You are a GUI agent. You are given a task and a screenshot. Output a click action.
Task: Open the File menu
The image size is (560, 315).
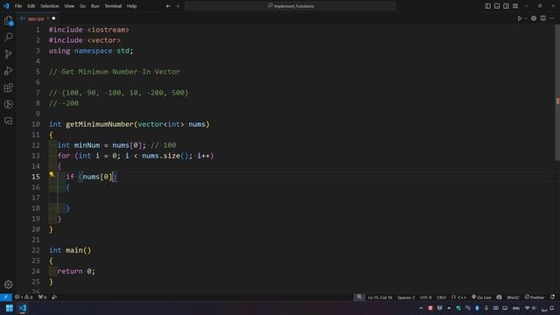18,6
